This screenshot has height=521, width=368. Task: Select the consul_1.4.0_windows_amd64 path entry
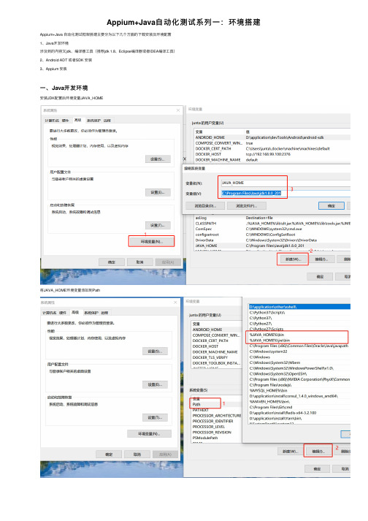coord(299,396)
